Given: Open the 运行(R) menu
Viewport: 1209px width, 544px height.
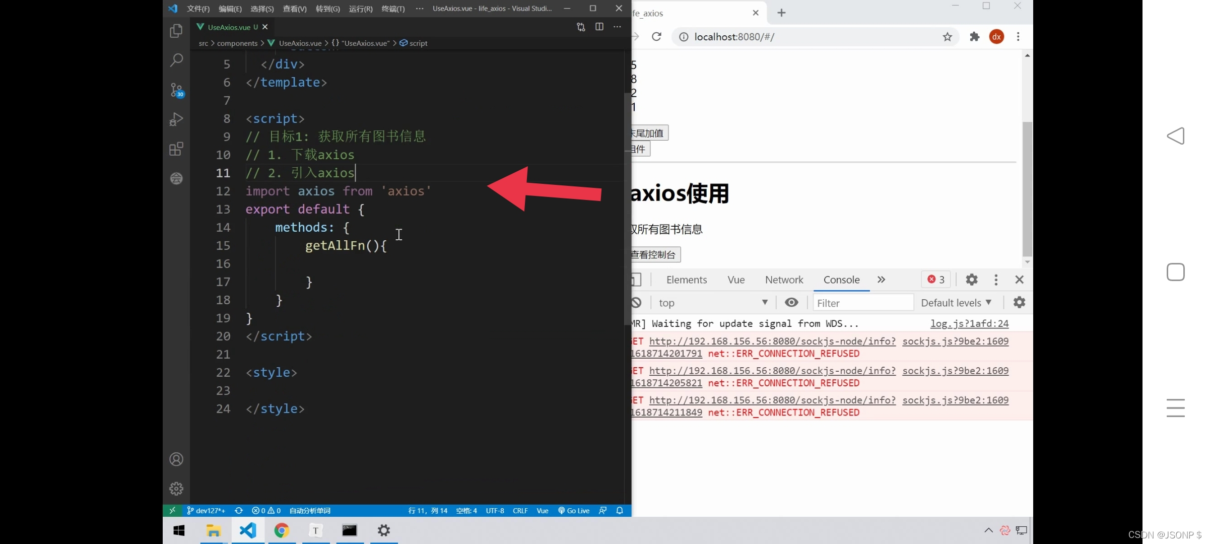Looking at the screenshot, I should [x=361, y=9].
